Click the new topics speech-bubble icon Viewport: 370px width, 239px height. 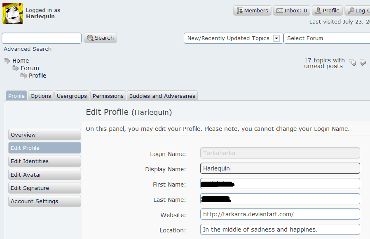(x=352, y=62)
